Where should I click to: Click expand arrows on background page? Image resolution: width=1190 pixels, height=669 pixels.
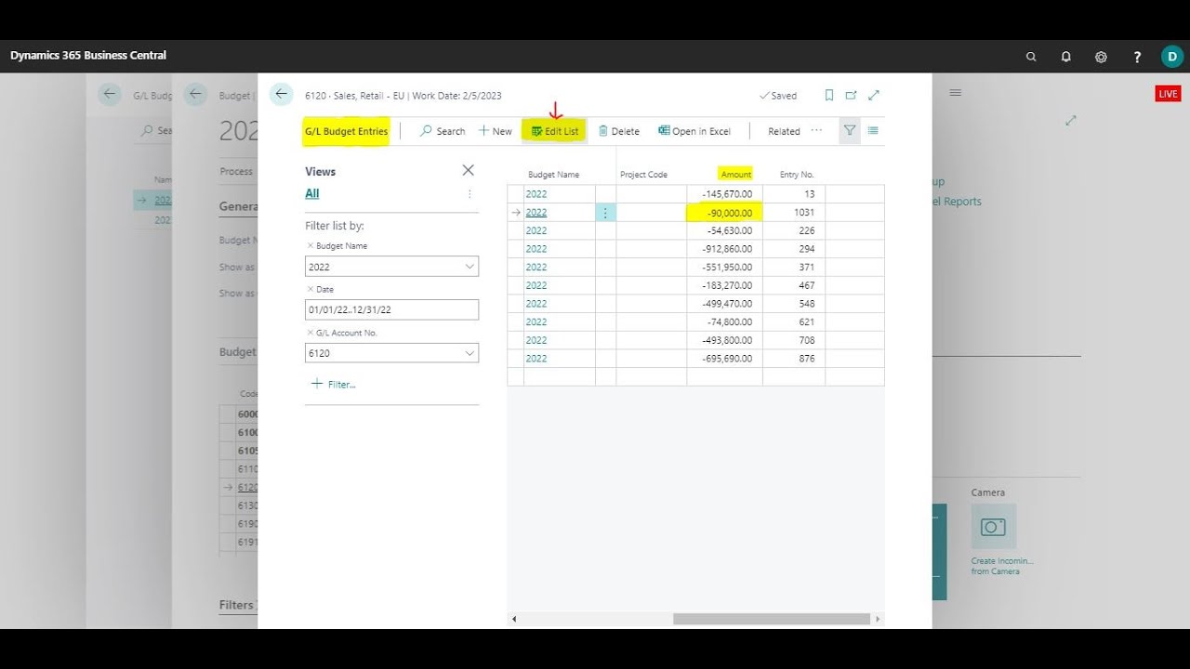coord(1071,121)
